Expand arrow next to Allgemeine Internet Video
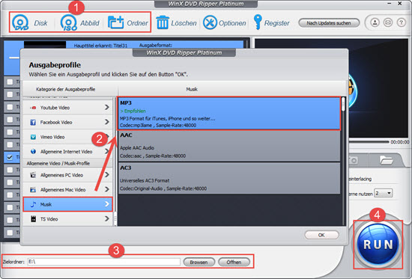This screenshot has height=279, width=412. tap(106, 151)
